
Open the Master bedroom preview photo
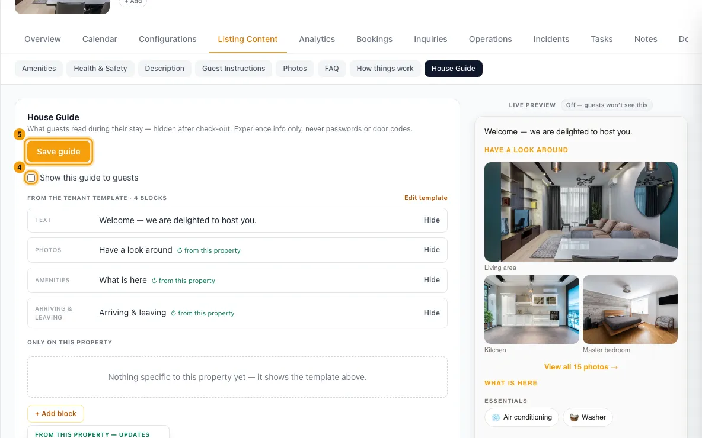630,310
